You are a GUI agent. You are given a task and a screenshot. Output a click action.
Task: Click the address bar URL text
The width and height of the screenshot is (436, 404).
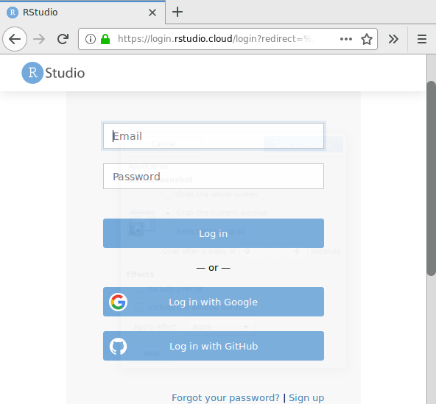pos(216,39)
